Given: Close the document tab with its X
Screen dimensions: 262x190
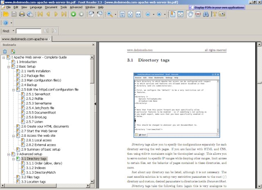Looking at the screenshot, I should (x=50, y=39).
